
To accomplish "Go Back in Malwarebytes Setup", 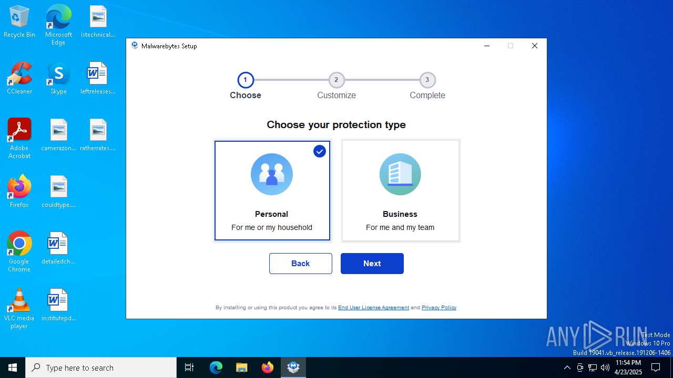I will [301, 264].
